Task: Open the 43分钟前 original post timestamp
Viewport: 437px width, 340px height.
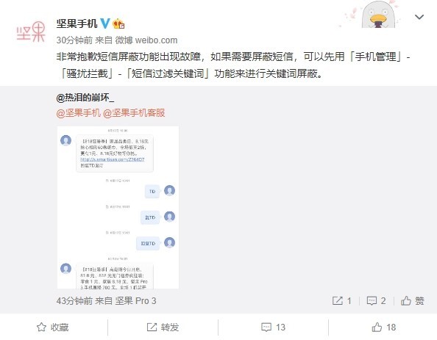Action: click(x=74, y=301)
